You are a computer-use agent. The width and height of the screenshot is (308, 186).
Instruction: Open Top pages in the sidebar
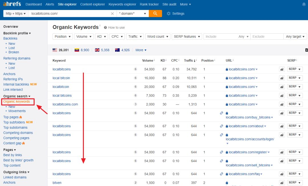click(11, 117)
